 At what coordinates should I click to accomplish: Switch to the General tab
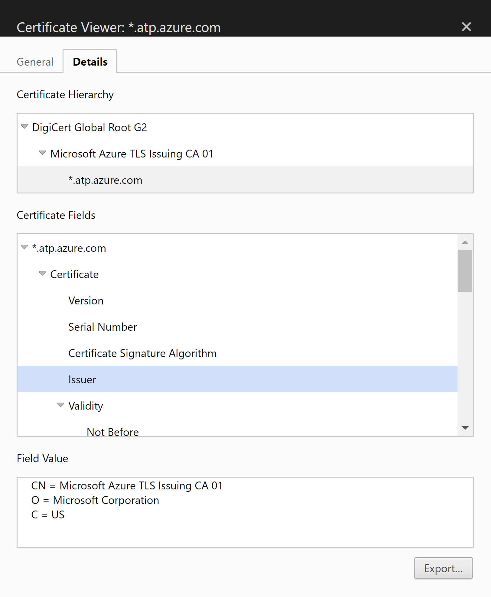coord(35,62)
